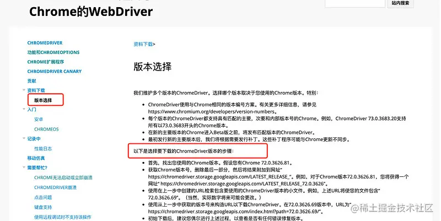Select 版本选择 in the sidebar
The height and width of the screenshot is (221, 441).
[43, 100]
